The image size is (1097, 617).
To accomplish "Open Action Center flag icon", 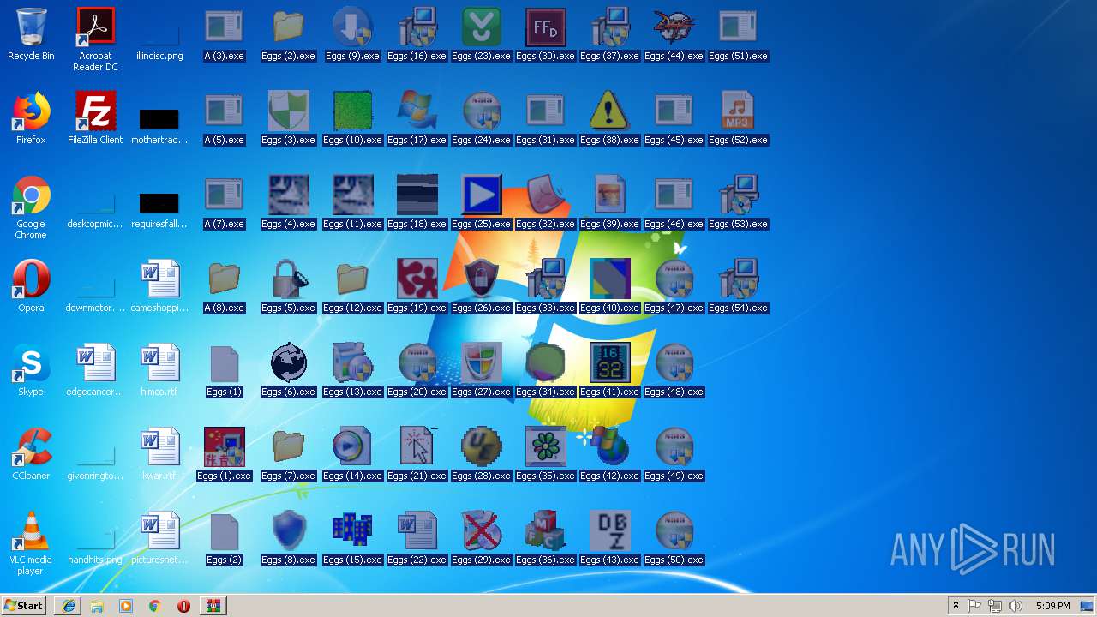I will pos(974,606).
